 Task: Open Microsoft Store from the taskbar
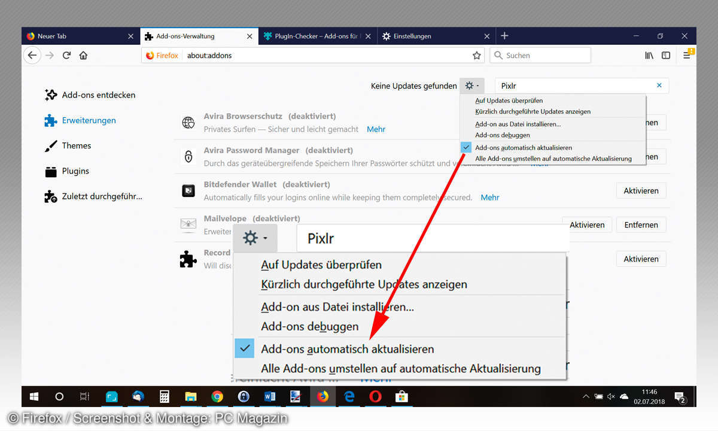pyautogui.click(x=401, y=396)
